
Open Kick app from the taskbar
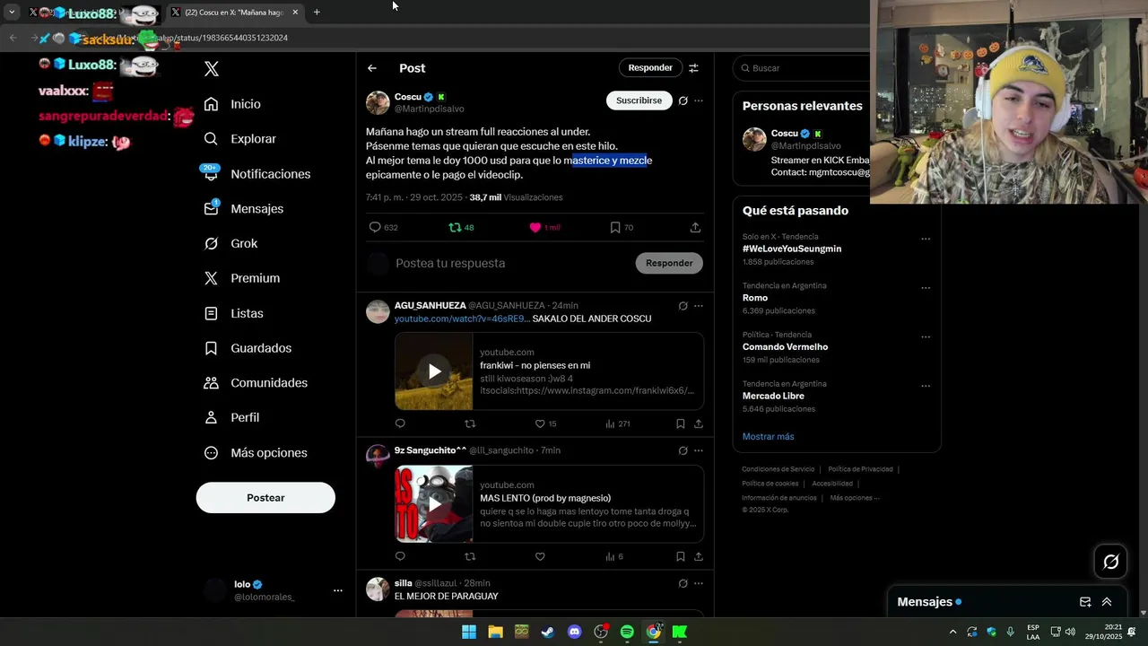pos(680,633)
